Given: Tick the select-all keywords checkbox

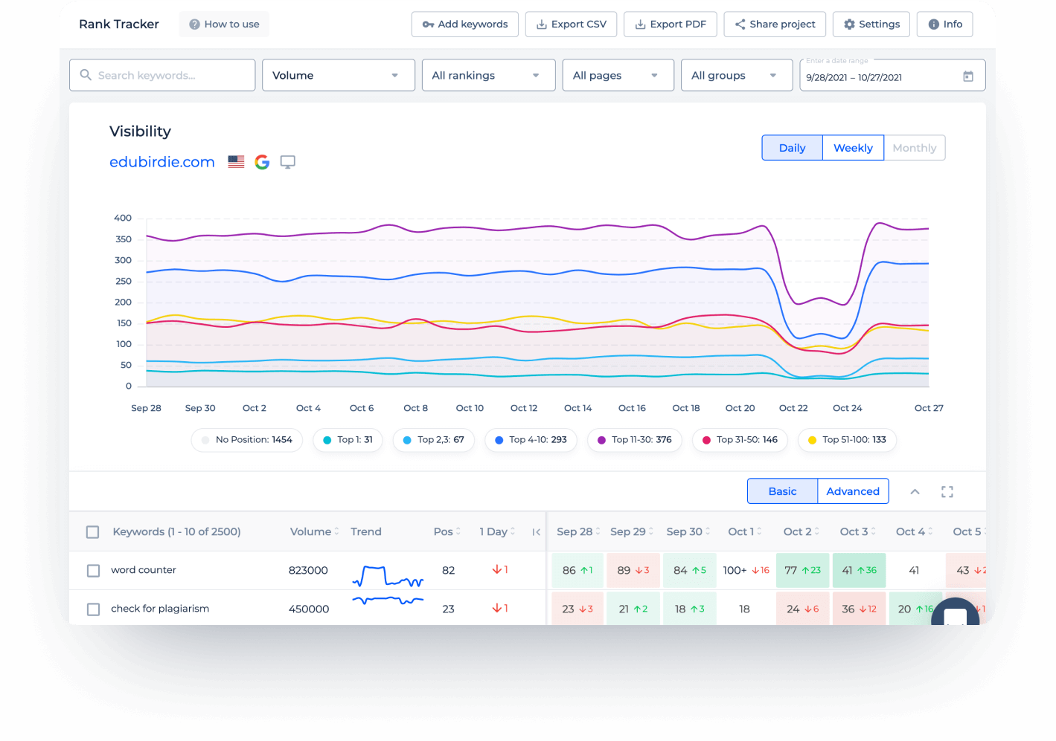Looking at the screenshot, I should 93,532.
